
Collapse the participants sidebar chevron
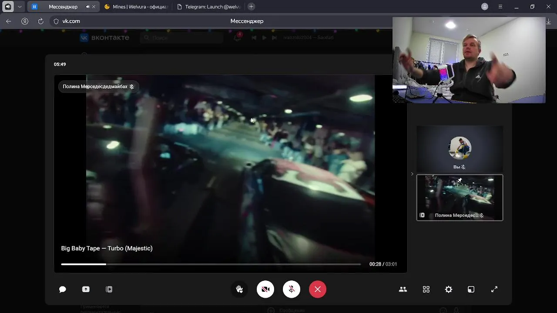click(x=412, y=174)
